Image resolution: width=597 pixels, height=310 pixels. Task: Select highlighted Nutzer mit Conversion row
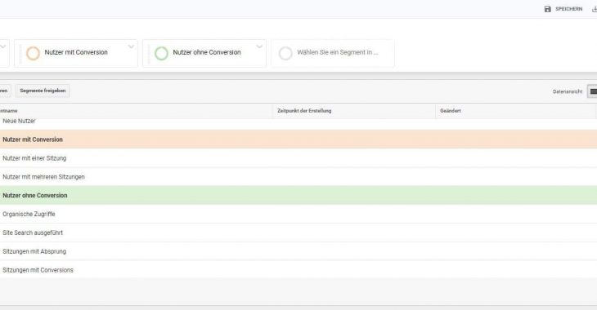coord(298,139)
